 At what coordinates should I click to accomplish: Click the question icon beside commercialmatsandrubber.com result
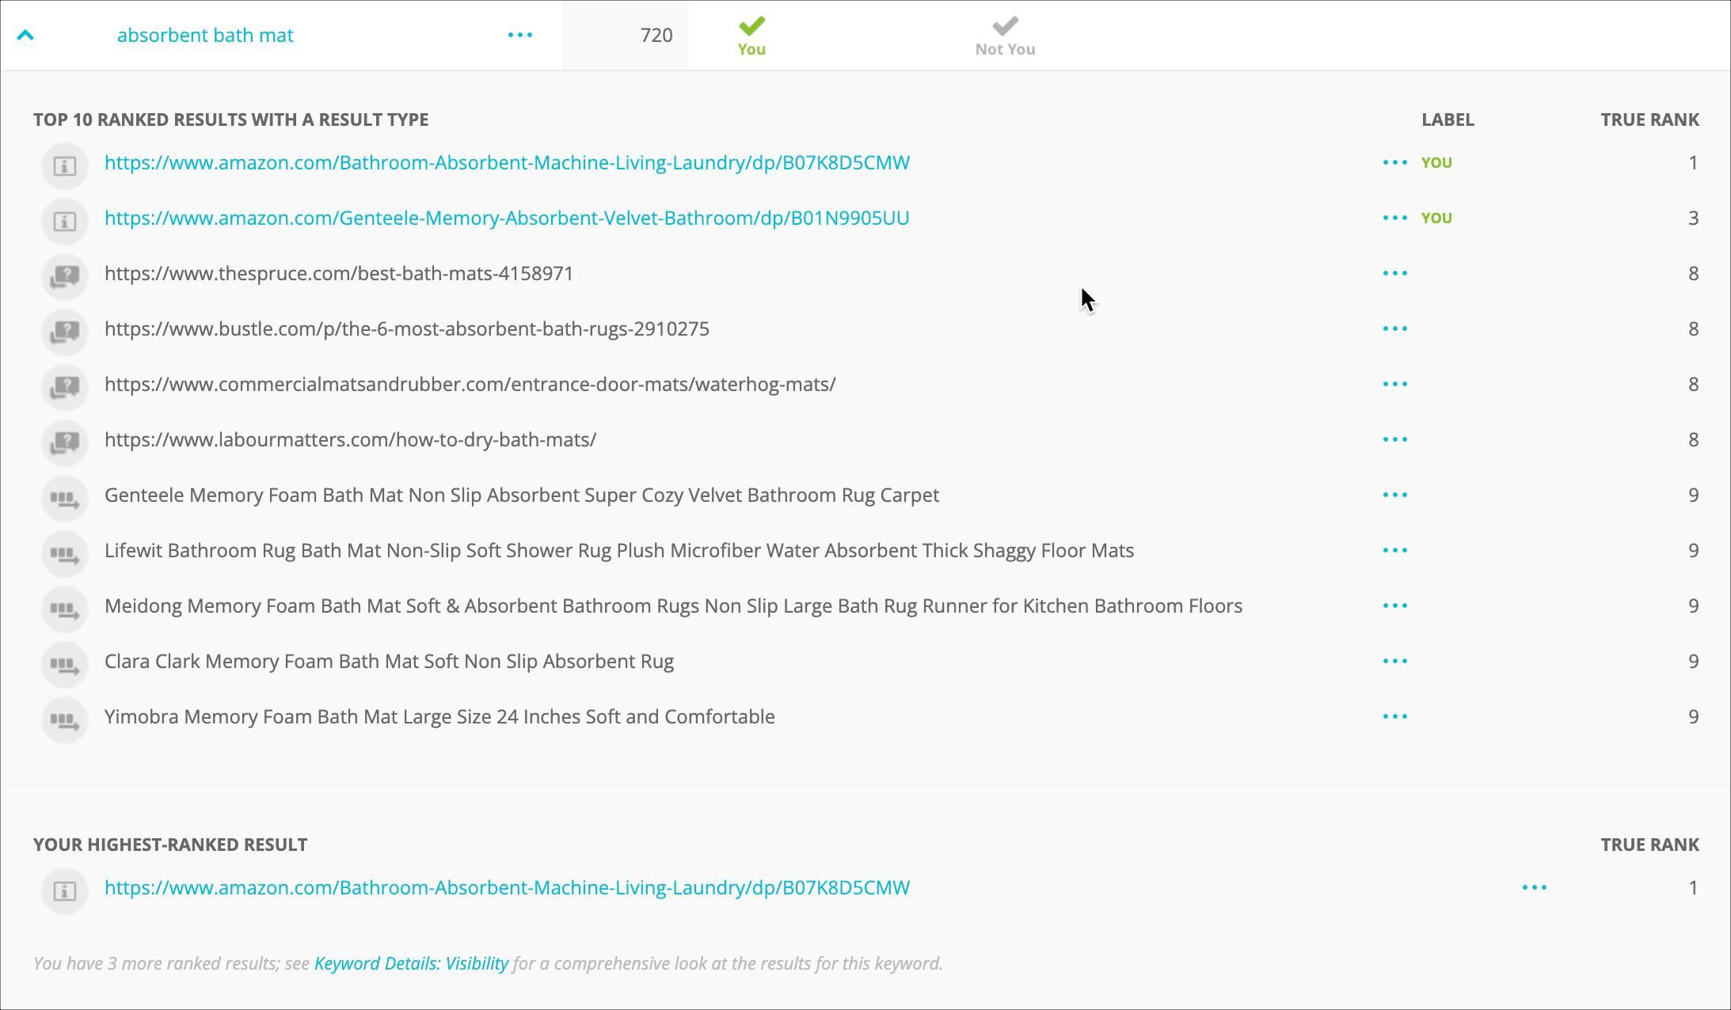[64, 387]
